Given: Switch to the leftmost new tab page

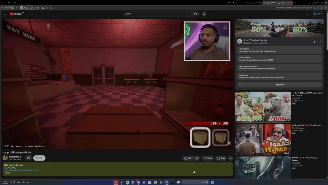Looking at the screenshot, I should 247,3.
